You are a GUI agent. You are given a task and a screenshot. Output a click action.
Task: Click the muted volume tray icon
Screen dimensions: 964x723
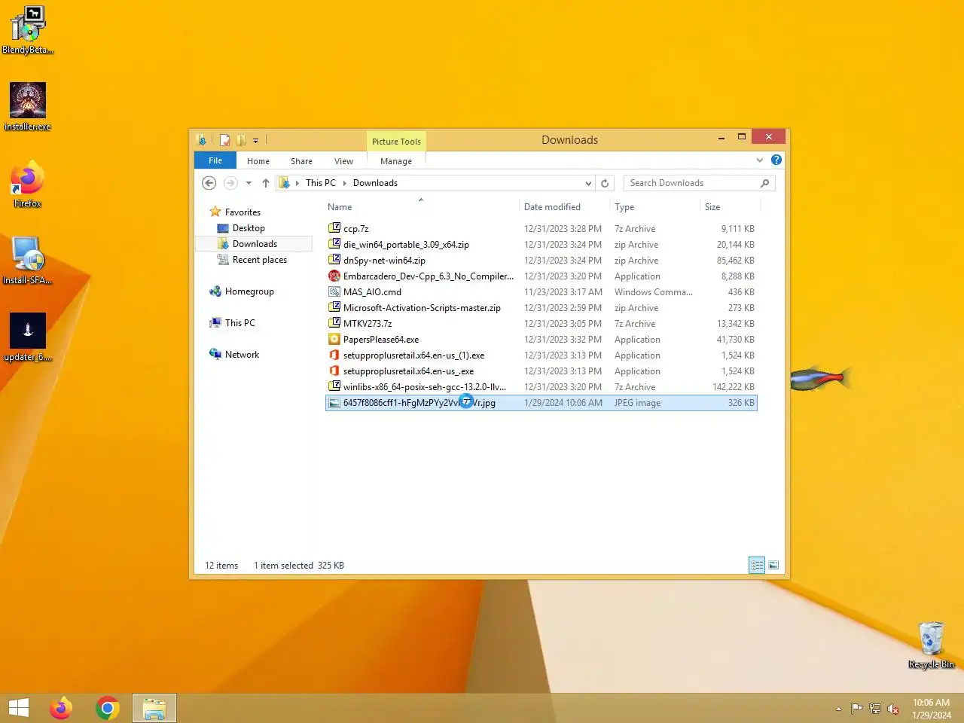click(893, 709)
